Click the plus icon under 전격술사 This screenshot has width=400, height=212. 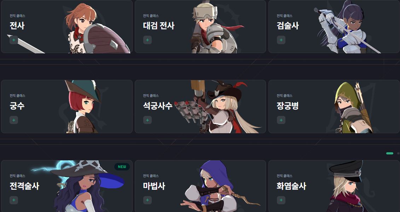pos(14,200)
